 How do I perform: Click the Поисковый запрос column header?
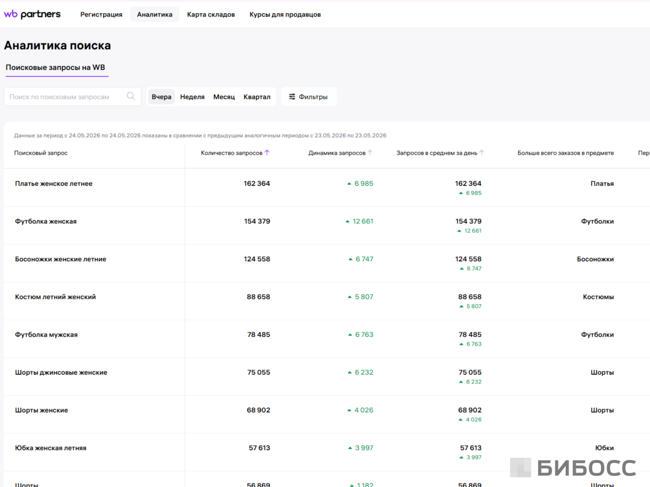[x=41, y=153]
